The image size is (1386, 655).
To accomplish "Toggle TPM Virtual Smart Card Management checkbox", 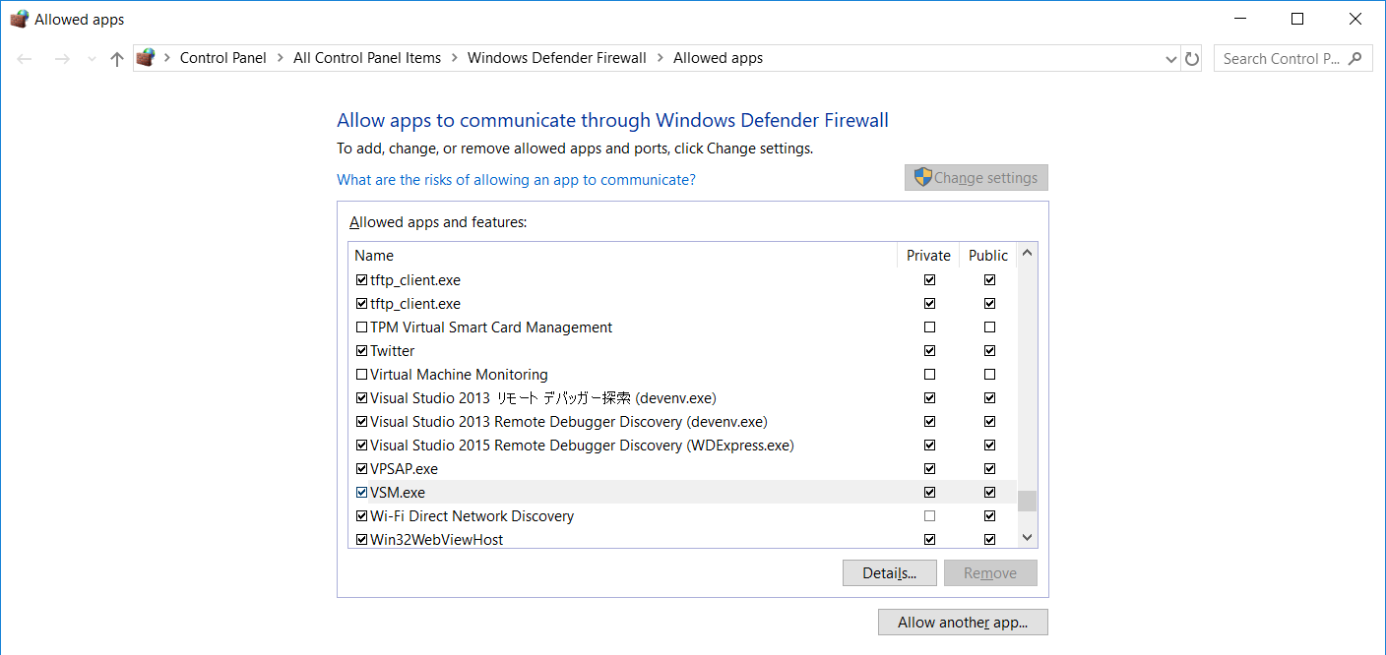I will point(361,327).
